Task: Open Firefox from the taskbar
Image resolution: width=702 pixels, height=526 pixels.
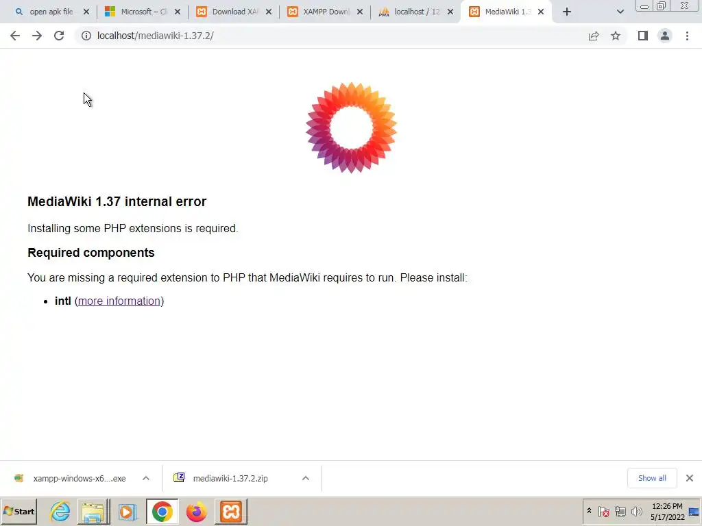Action: [197, 512]
